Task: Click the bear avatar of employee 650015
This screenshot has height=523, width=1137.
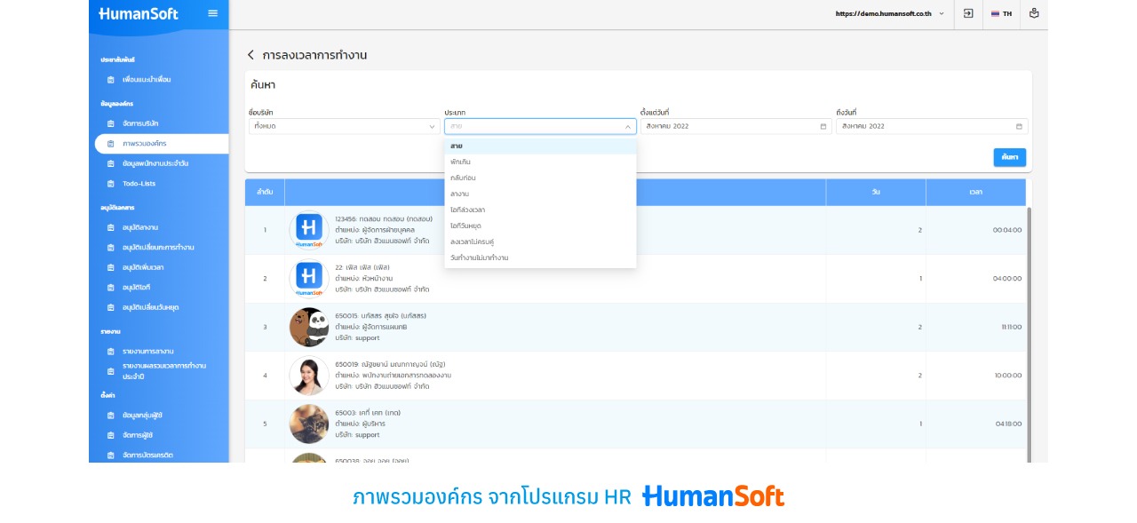Action: (309, 327)
